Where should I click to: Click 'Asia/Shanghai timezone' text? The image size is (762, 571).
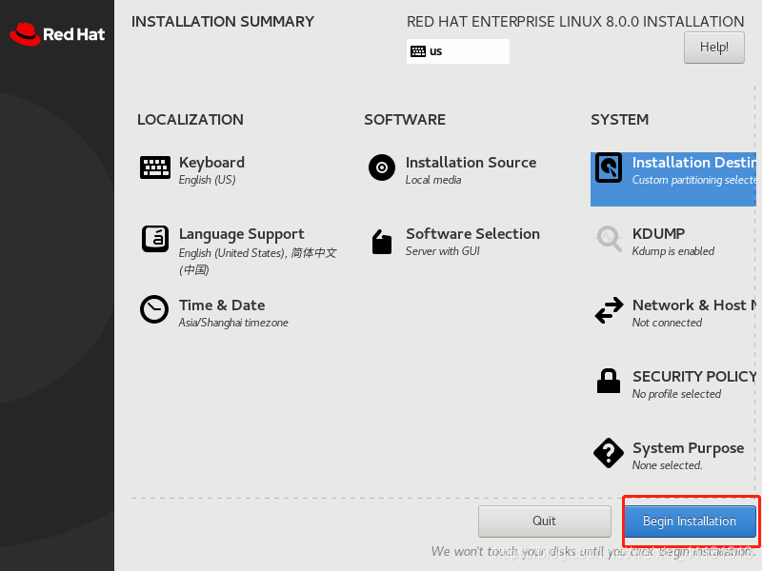point(233,323)
